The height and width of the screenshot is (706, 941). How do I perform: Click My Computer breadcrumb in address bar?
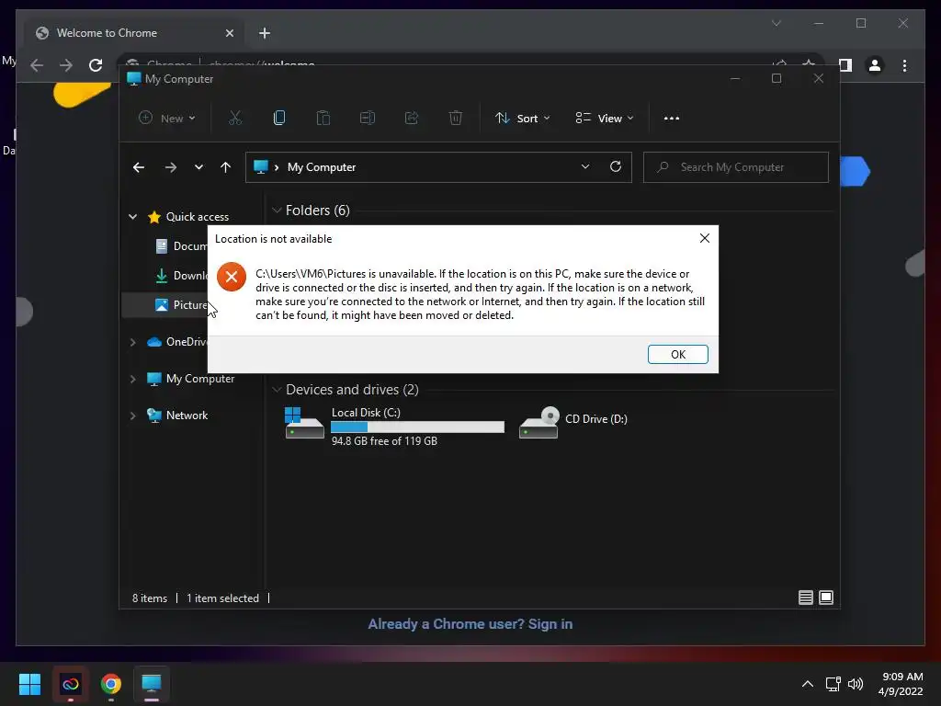[x=322, y=167]
